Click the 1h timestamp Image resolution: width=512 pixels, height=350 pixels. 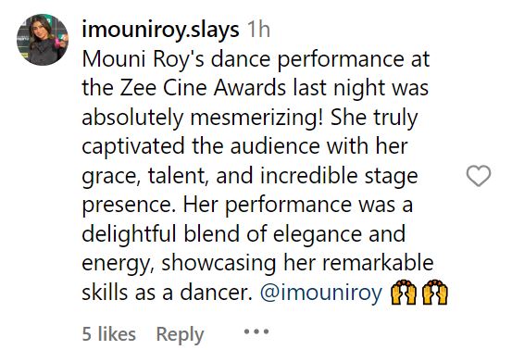pyautogui.click(x=258, y=30)
